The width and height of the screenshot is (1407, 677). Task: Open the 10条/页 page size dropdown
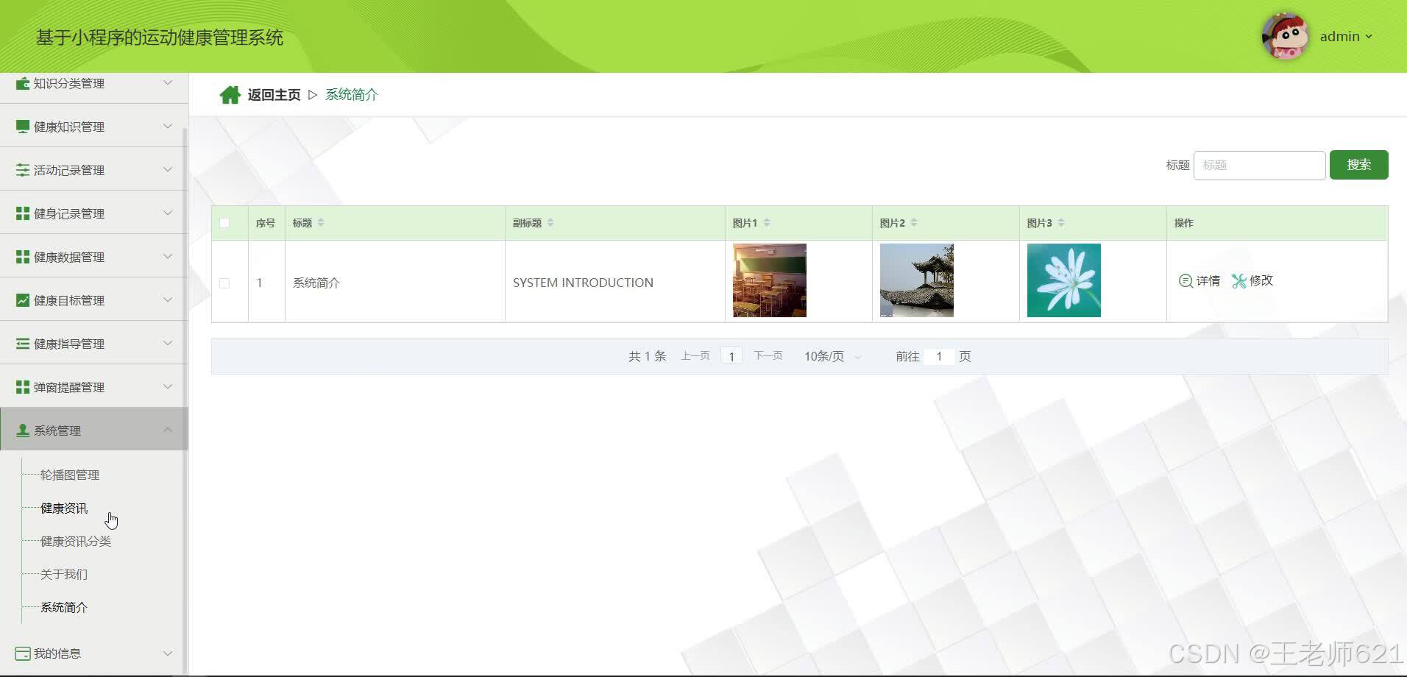832,356
